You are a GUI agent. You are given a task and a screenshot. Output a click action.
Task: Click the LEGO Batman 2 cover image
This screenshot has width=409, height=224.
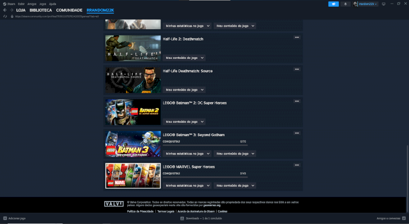click(133, 112)
